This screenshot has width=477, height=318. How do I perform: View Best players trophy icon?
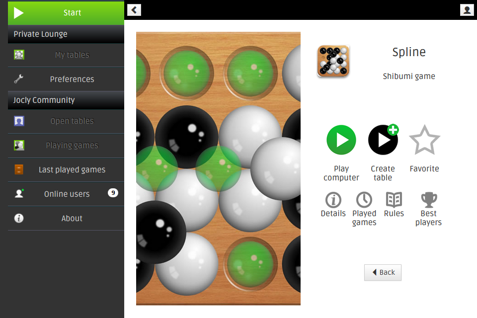tap(429, 200)
